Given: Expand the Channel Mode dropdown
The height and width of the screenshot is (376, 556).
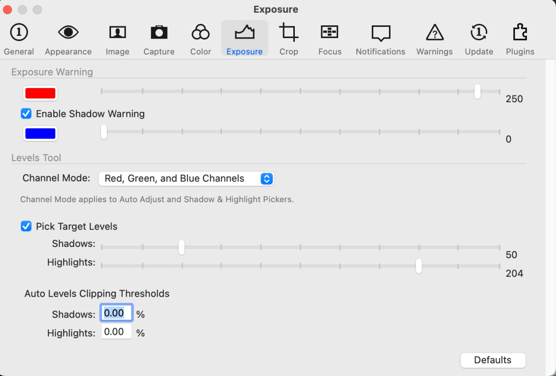Looking at the screenshot, I should pyautogui.click(x=186, y=178).
